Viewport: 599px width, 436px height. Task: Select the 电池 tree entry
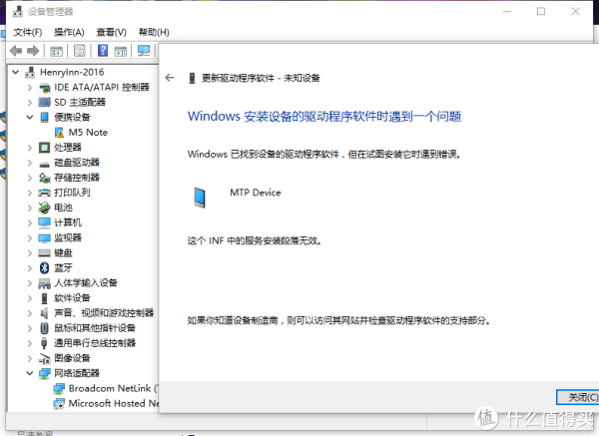pyautogui.click(x=63, y=208)
